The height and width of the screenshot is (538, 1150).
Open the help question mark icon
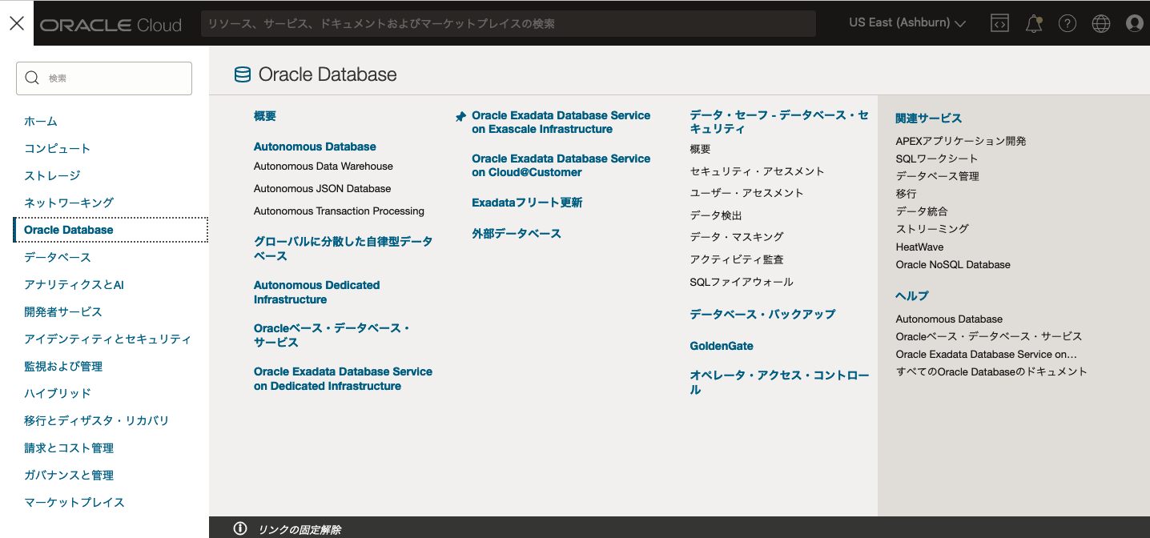click(1067, 22)
